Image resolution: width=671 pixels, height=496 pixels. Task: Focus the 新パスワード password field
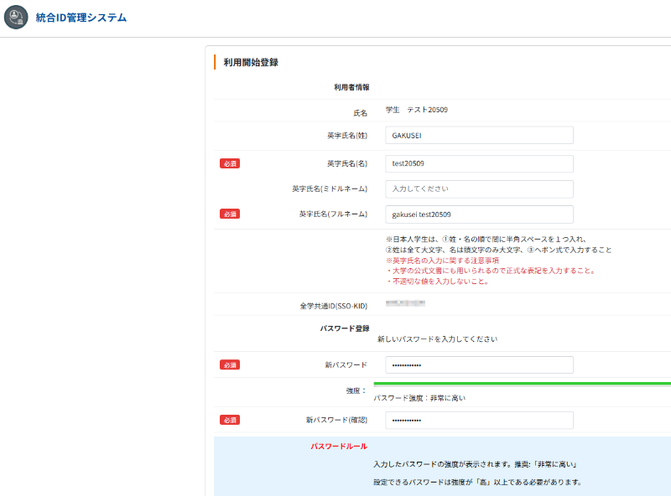[x=479, y=364]
